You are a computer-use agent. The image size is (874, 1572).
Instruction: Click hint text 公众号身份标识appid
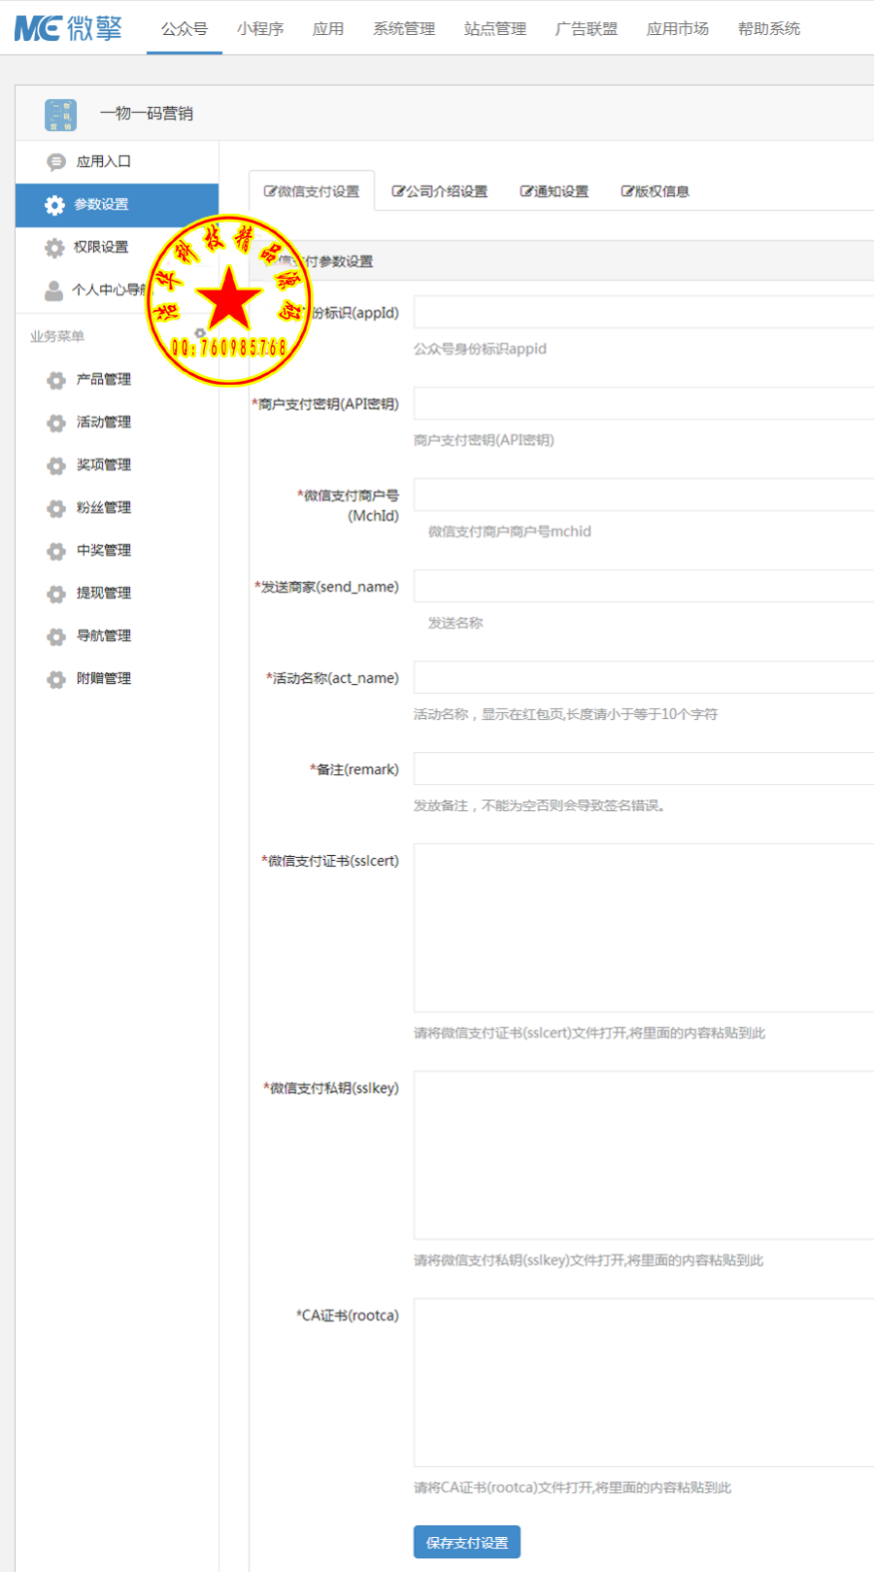480,349
